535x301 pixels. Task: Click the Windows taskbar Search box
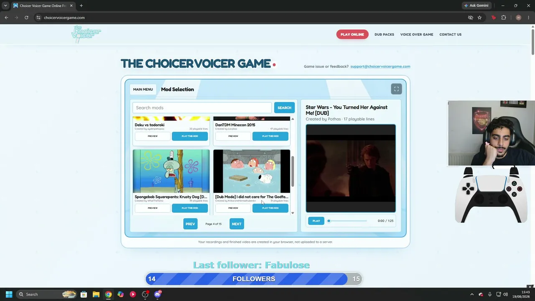[47, 294]
